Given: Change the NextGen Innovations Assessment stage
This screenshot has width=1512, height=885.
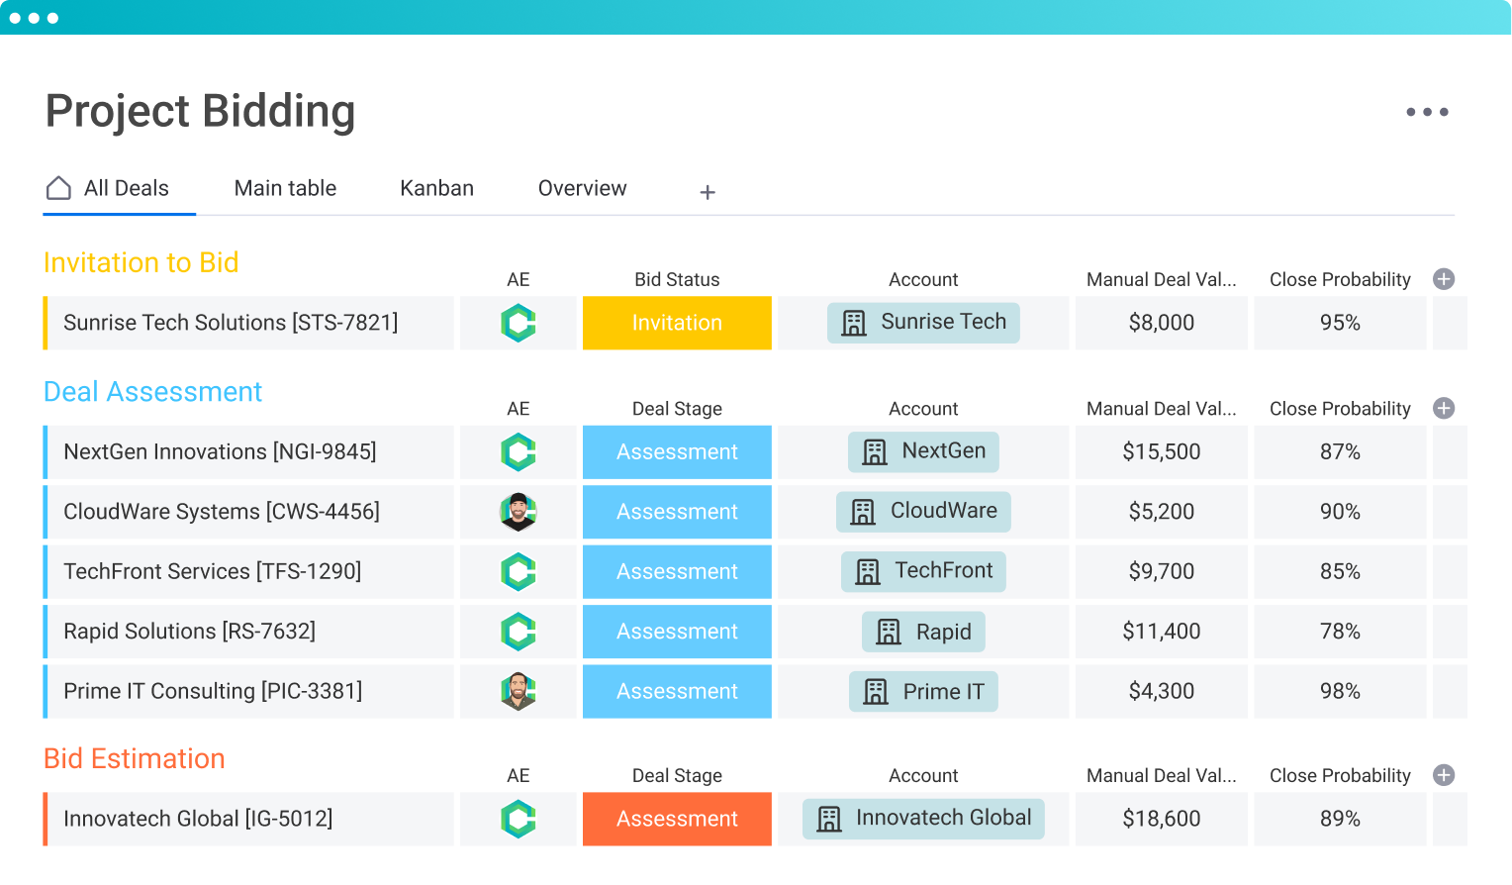Looking at the screenshot, I should (677, 452).
